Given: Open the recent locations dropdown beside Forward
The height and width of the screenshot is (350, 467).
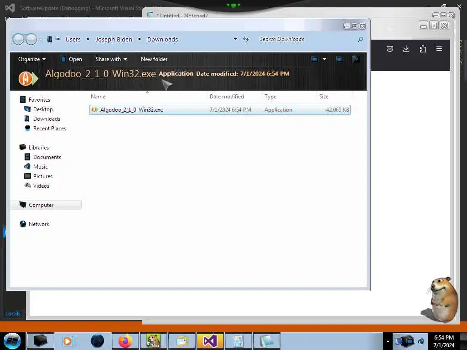Looking at the screenshot, I should pyautogui.click(x=40, y=39).
